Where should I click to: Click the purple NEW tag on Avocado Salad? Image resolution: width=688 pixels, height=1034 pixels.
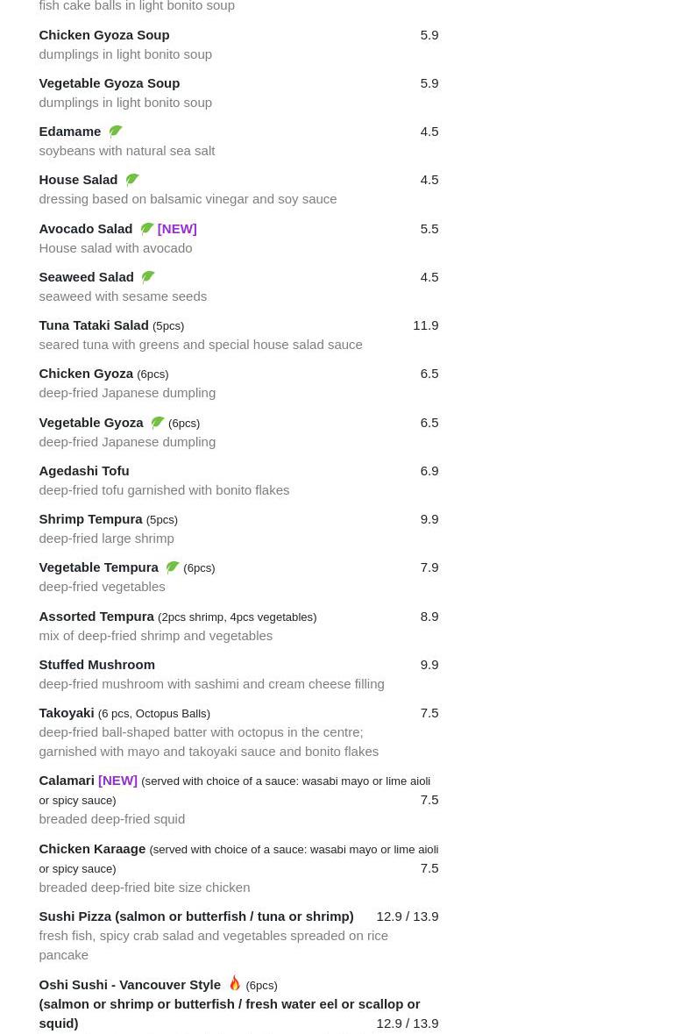(177, 229)
